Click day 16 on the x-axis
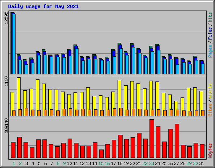This screenshot has height=168, width=215. pyautogui.click(x=107, y=163)
